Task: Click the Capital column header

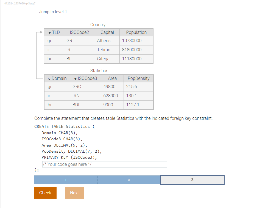Action: pyautogui.click(x=107, y=32)
